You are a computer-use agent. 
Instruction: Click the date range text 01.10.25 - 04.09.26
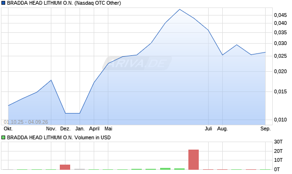coord(26,122)
